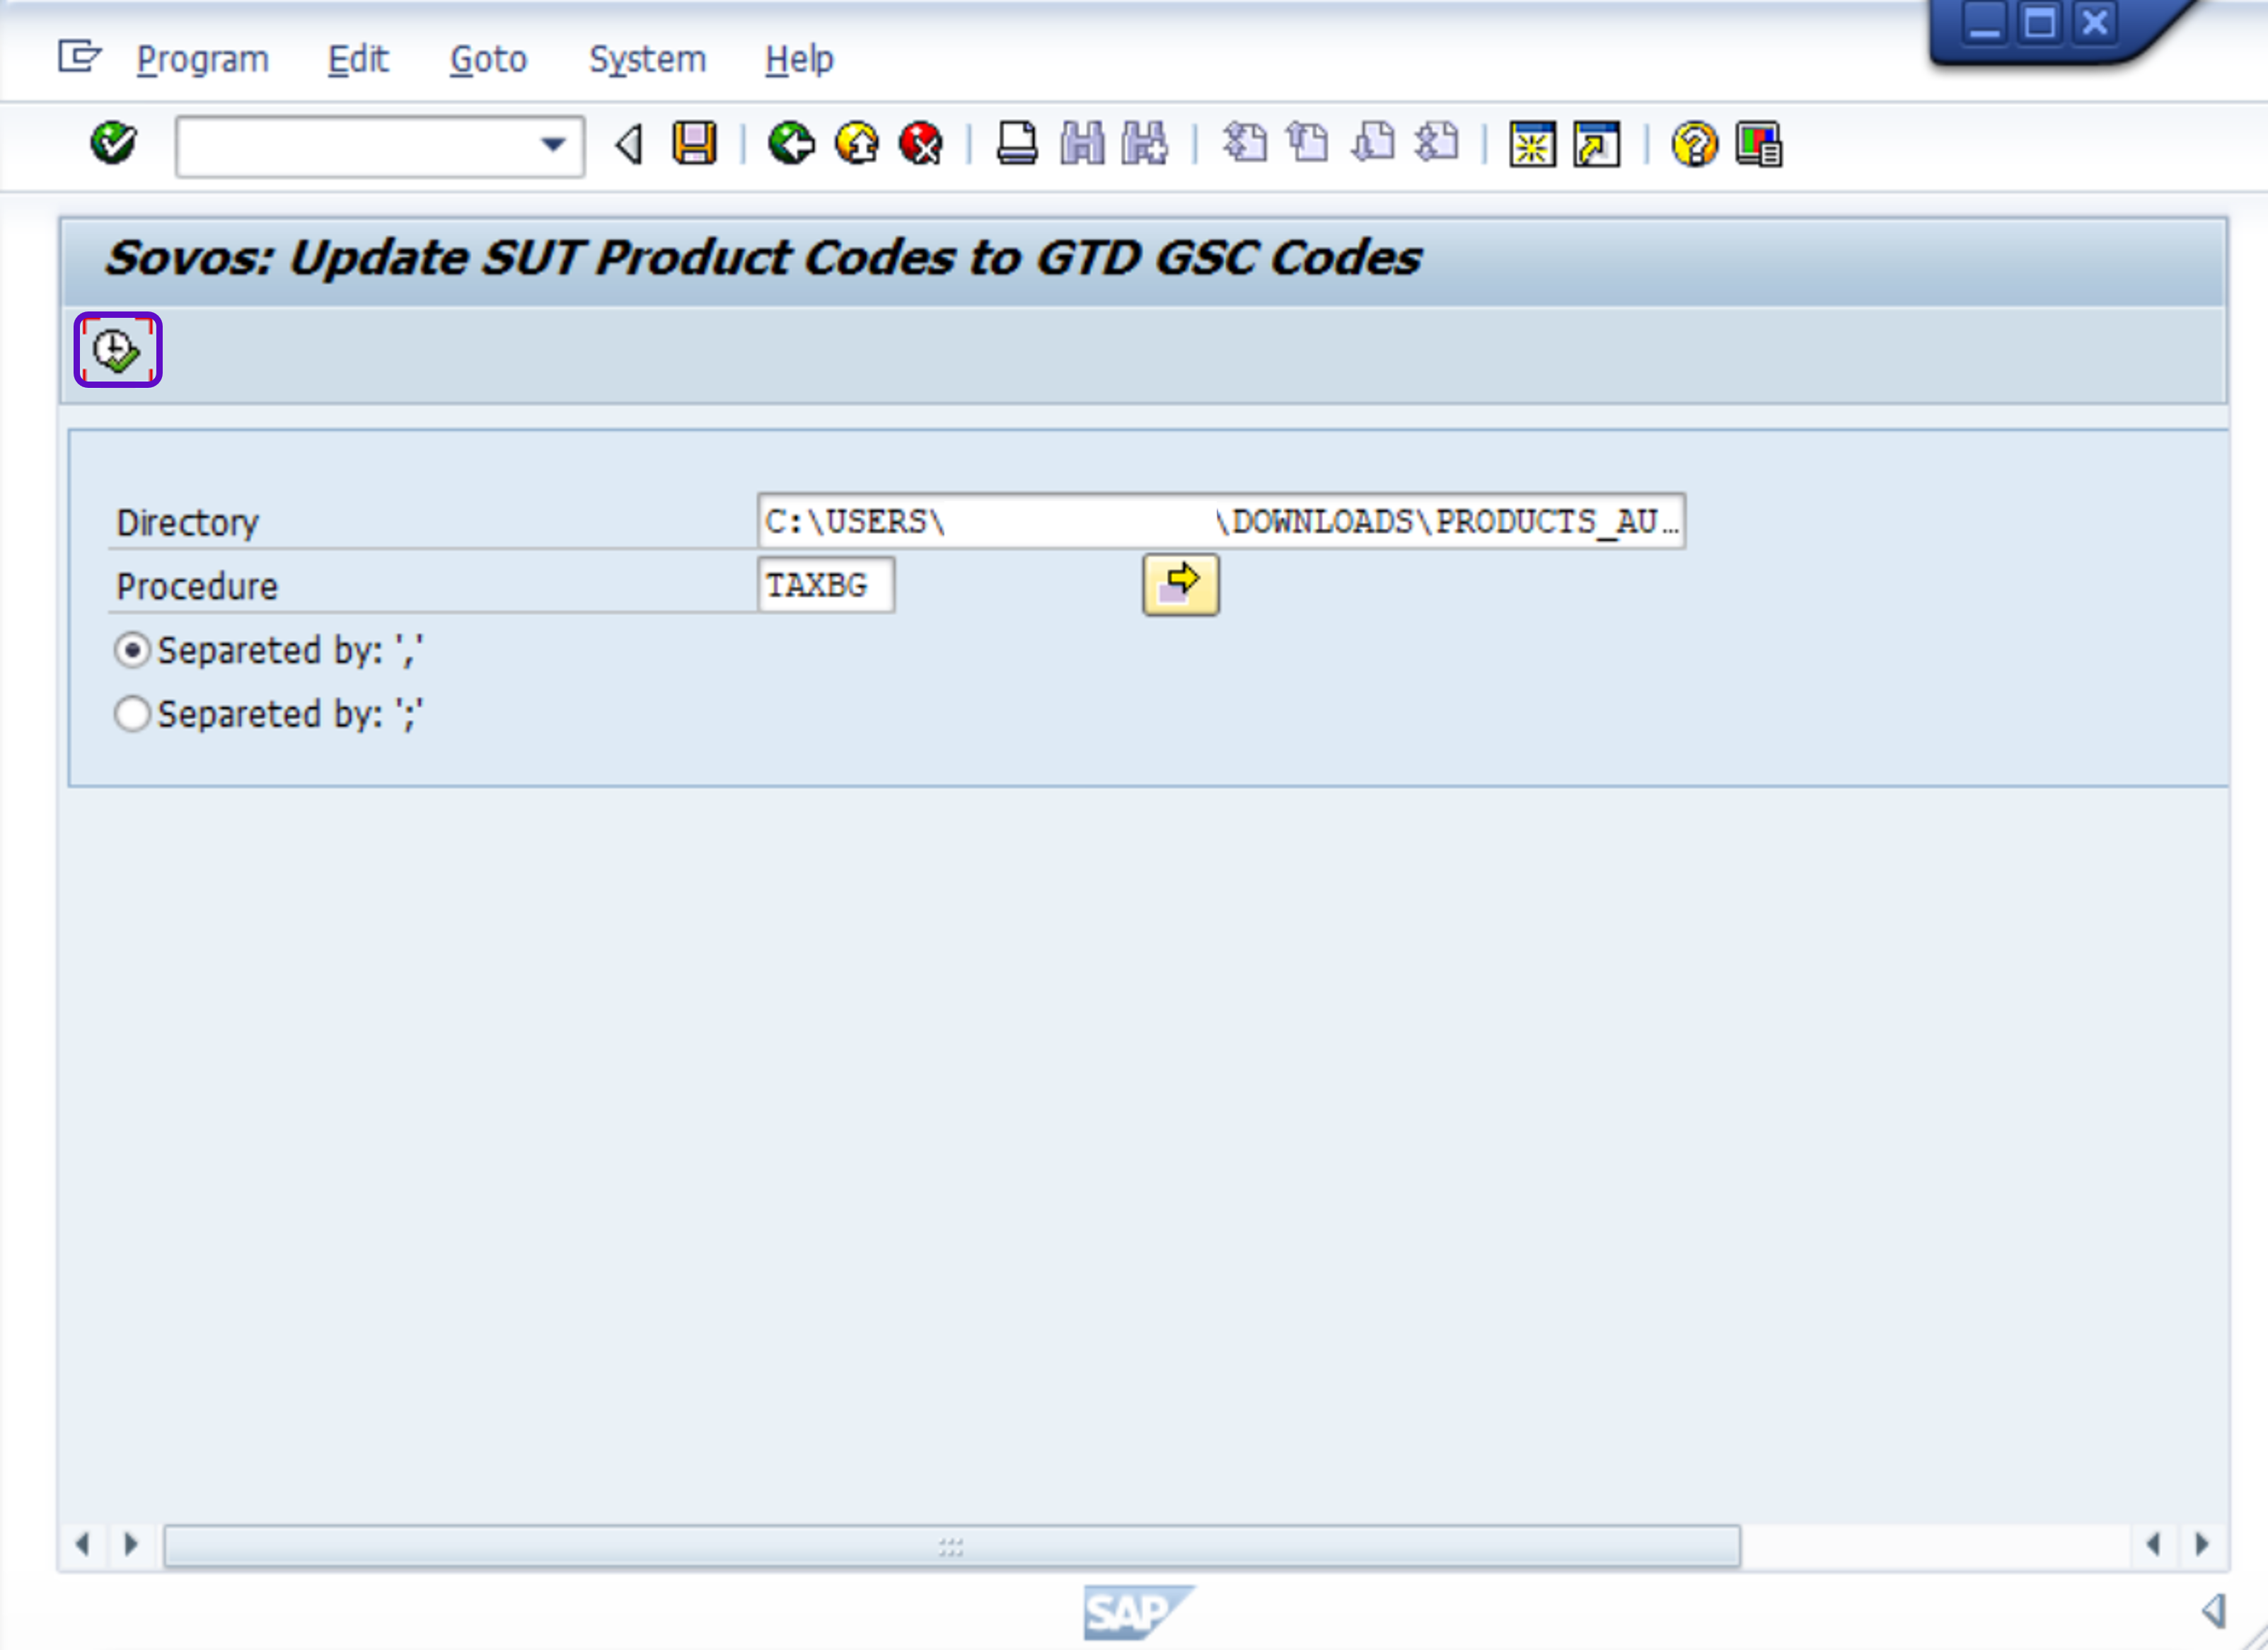Collapse command field with left triangle
This screenshot has width=2268, height=1650.
629,144
